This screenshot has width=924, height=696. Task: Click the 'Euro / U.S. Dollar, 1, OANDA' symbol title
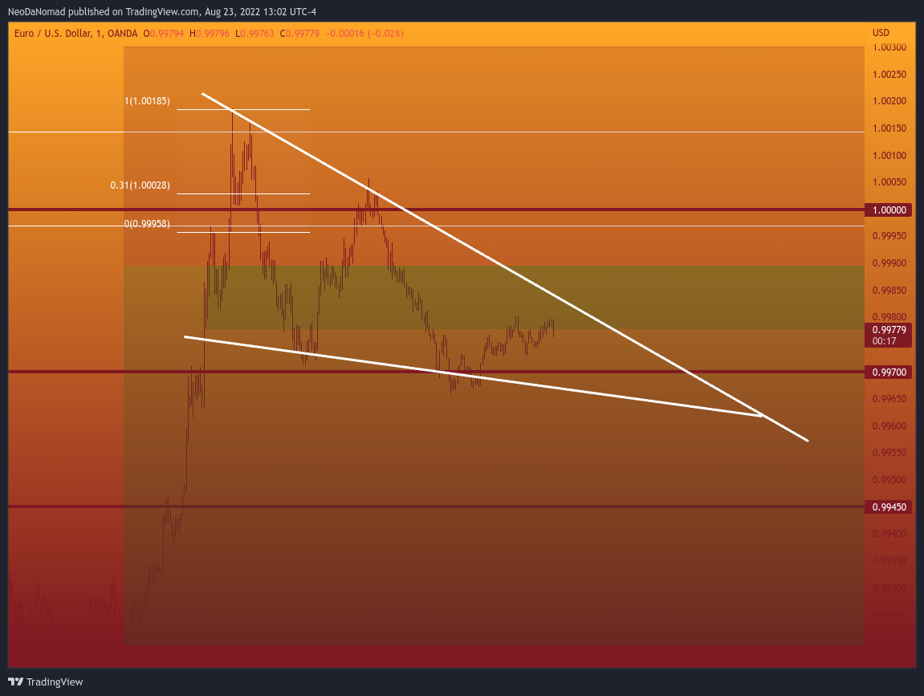coord(76,34)
